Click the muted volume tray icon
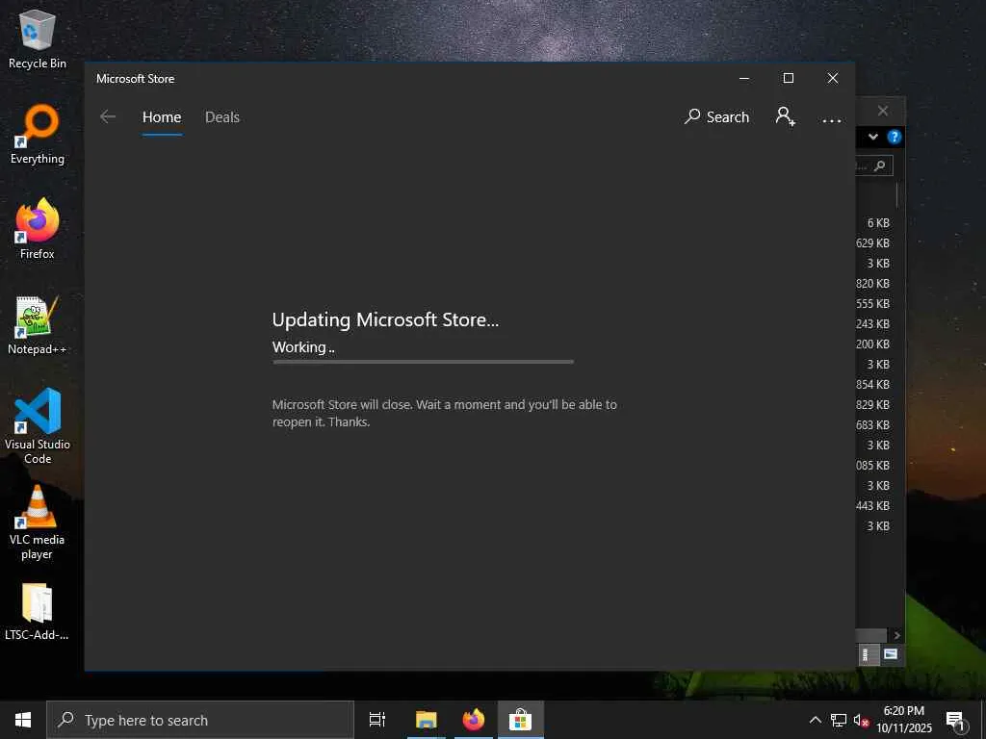 (x=861, y=721)
